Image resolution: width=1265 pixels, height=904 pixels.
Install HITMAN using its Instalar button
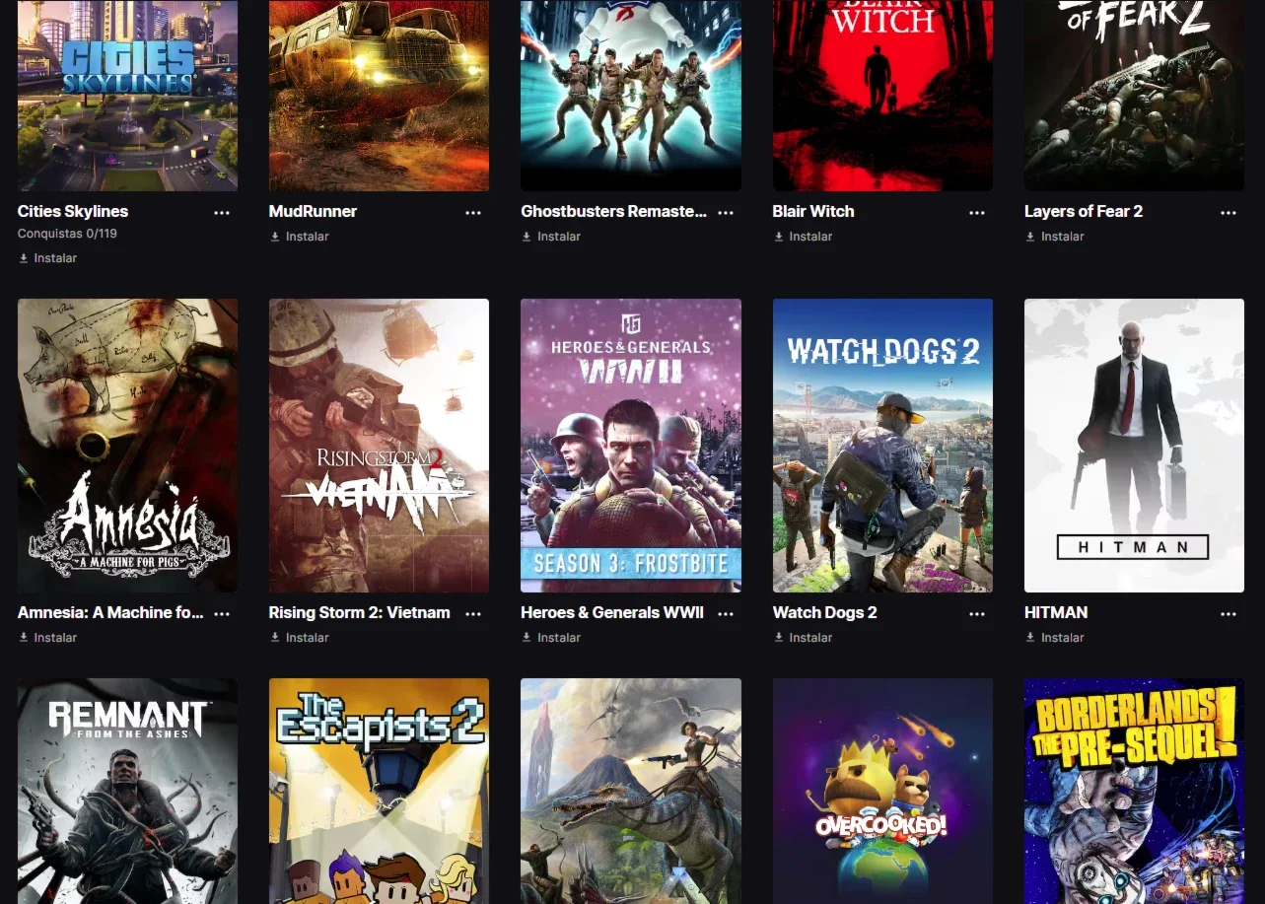[1055, 638]
